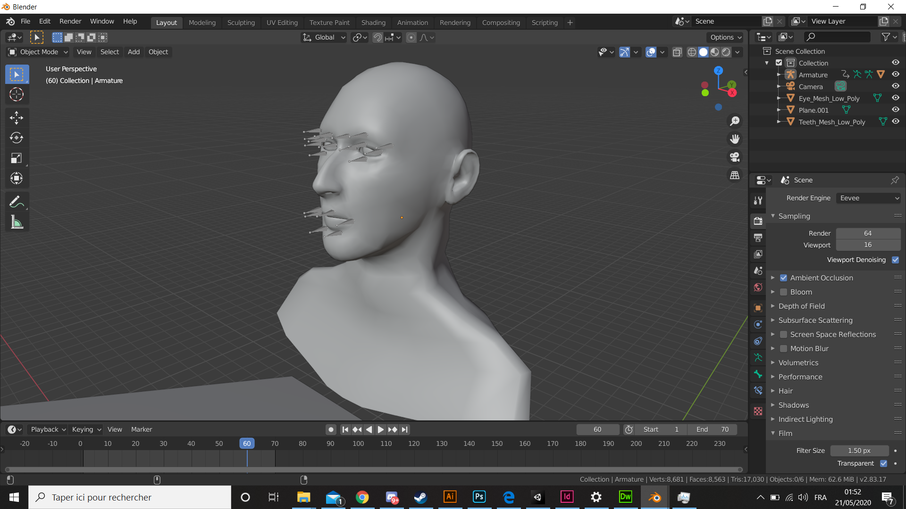The width and height of the screenshot is (906, 509).
Task: Switch to the Sculpting workspace tab
Action: click(241, 23)
